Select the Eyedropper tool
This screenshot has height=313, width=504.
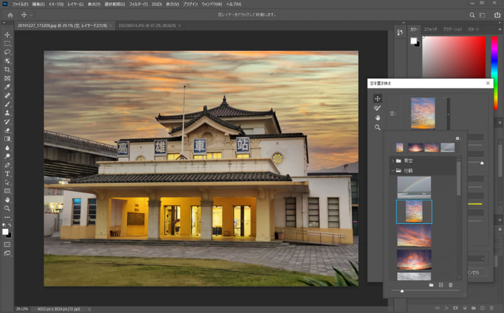pyautogui.click(x=7, y=87)
